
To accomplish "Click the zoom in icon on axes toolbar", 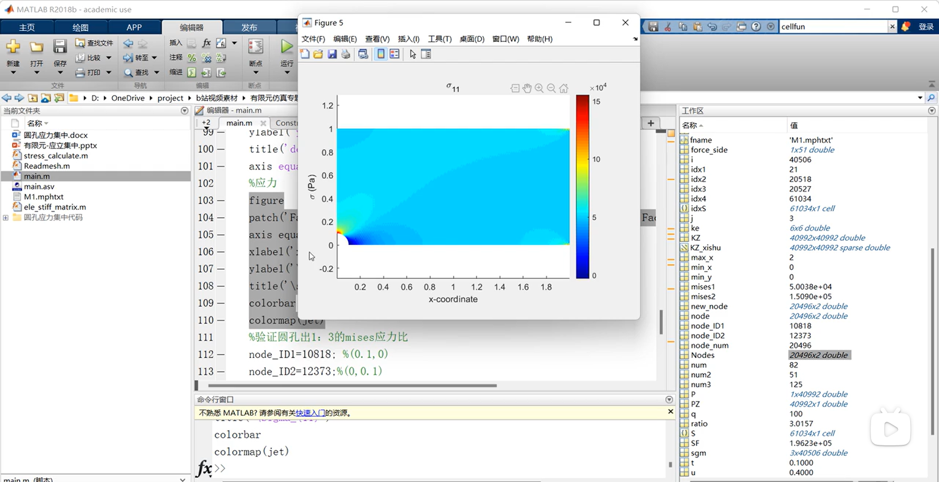I will 539,88.
